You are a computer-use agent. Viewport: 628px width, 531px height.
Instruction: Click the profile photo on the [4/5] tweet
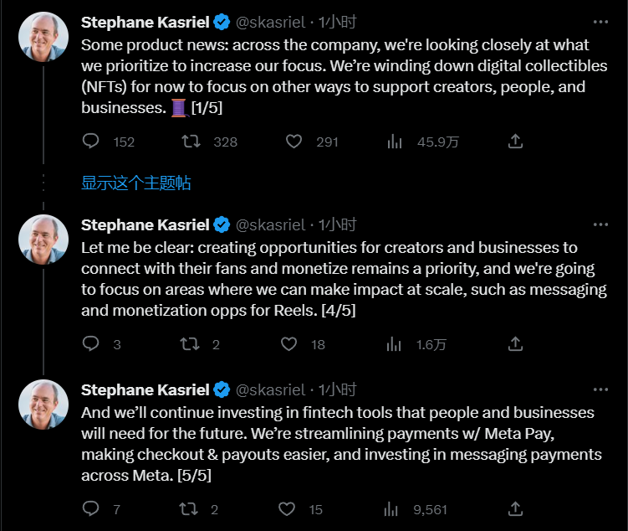(43, 240)
